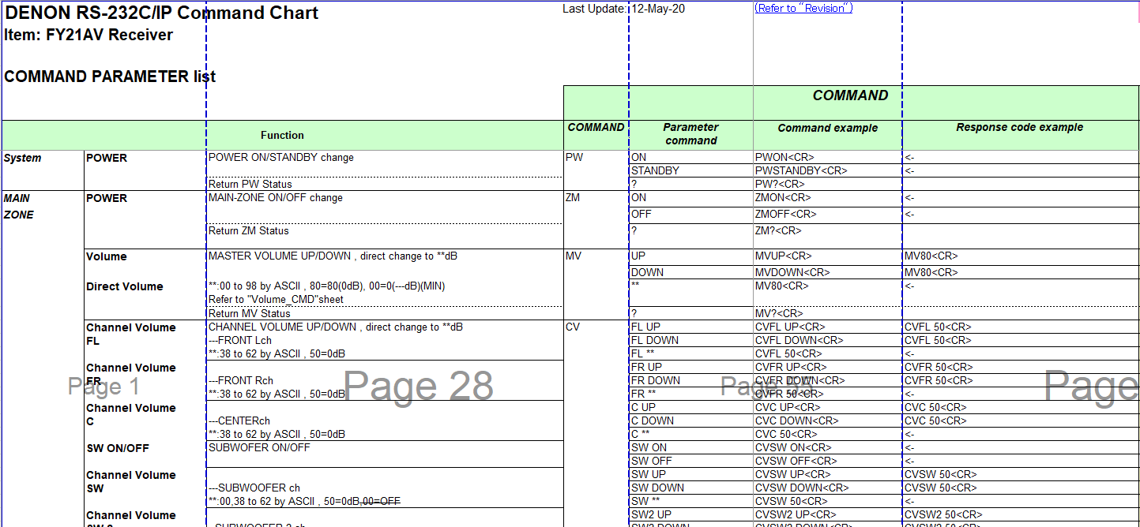
Task: Select the 'FR UP' parameter cell
Action: point(690,367)
